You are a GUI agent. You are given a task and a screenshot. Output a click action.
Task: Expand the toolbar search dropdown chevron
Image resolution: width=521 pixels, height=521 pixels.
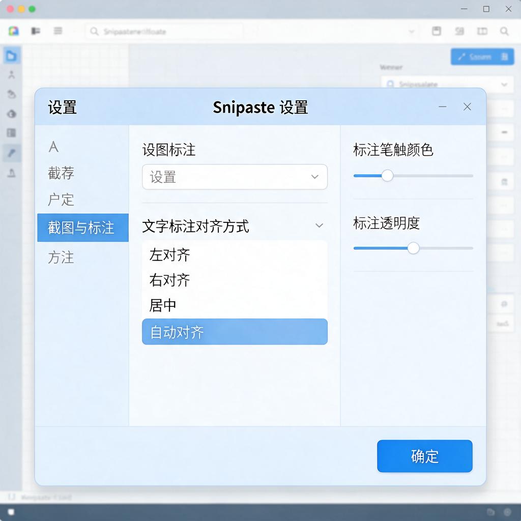(x=411, y=32)
